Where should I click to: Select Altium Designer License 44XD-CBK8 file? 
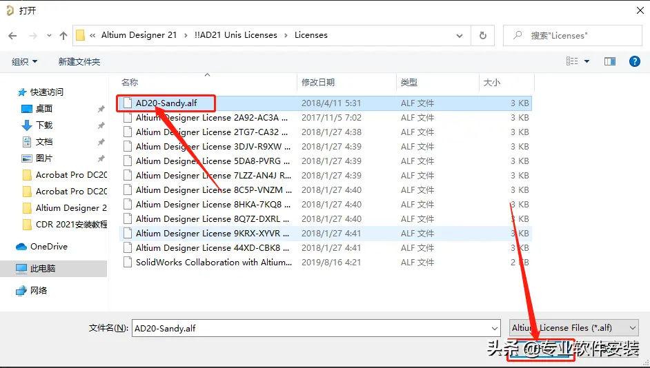point(325,248)
